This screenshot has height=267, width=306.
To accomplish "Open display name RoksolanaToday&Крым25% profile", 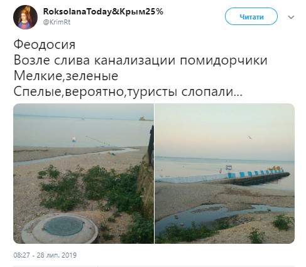I will tap(103, 12).
